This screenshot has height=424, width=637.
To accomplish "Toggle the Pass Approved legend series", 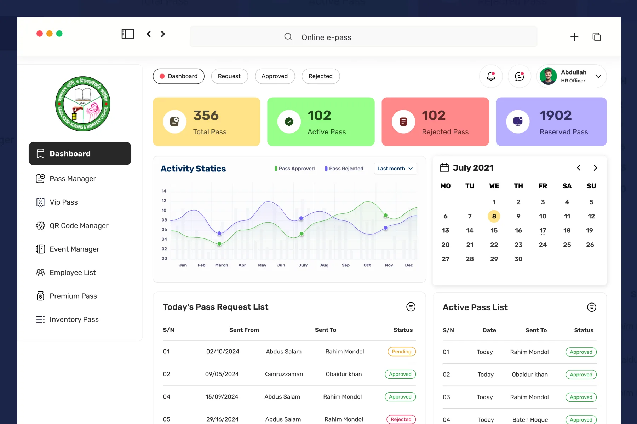I will (294, 169).
